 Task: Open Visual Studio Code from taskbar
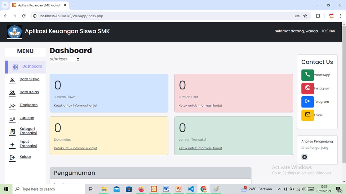point(191,189)
